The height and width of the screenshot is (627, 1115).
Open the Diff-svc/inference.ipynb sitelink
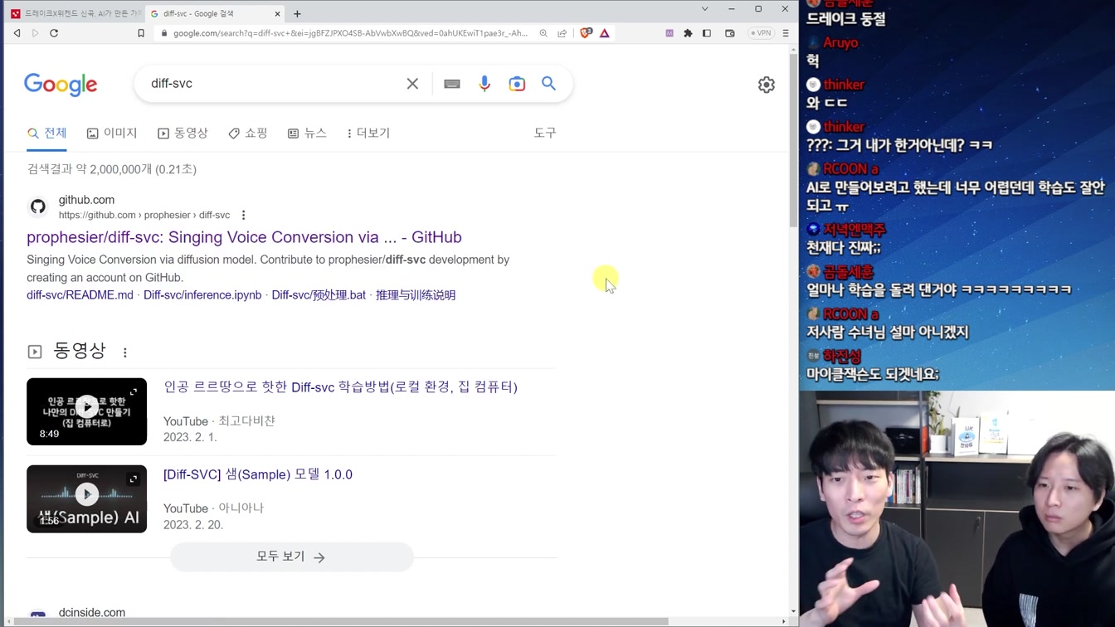[x=202, y=295]
